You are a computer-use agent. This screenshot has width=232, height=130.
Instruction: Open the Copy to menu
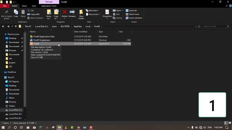[x=56, y=14]
